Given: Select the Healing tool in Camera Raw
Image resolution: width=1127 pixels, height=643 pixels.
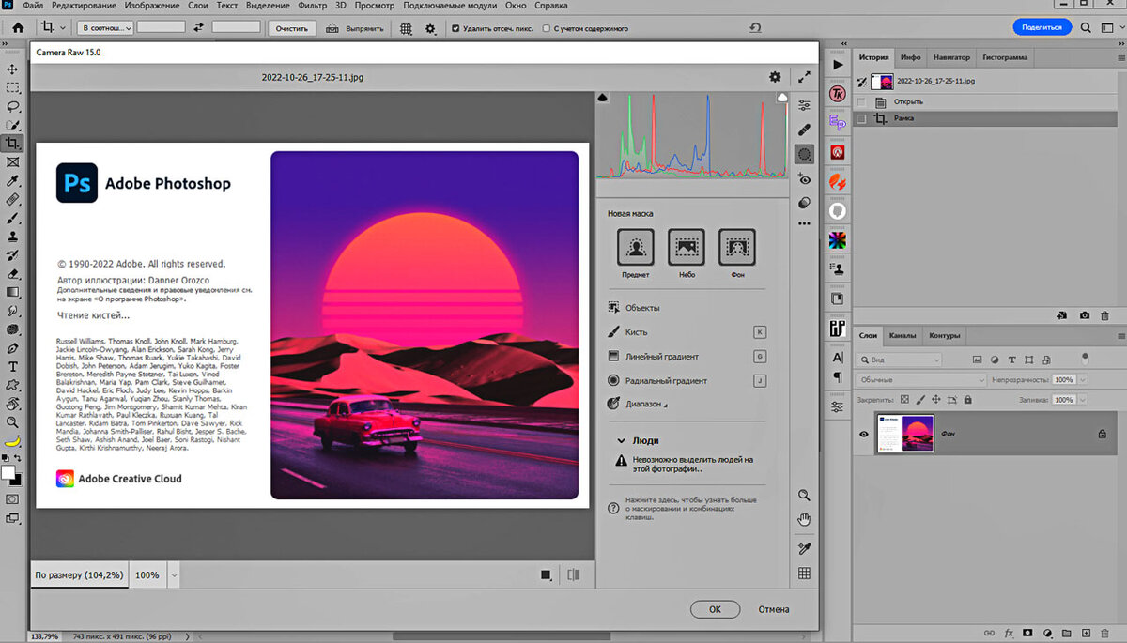Looking at the screenshot, I should coord(805,130).
